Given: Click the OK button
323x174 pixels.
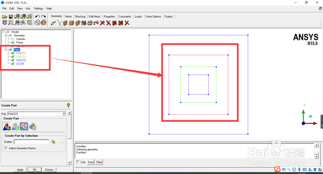Looking at the screenshot, I should pyautogui.click(x=35, y=170).
